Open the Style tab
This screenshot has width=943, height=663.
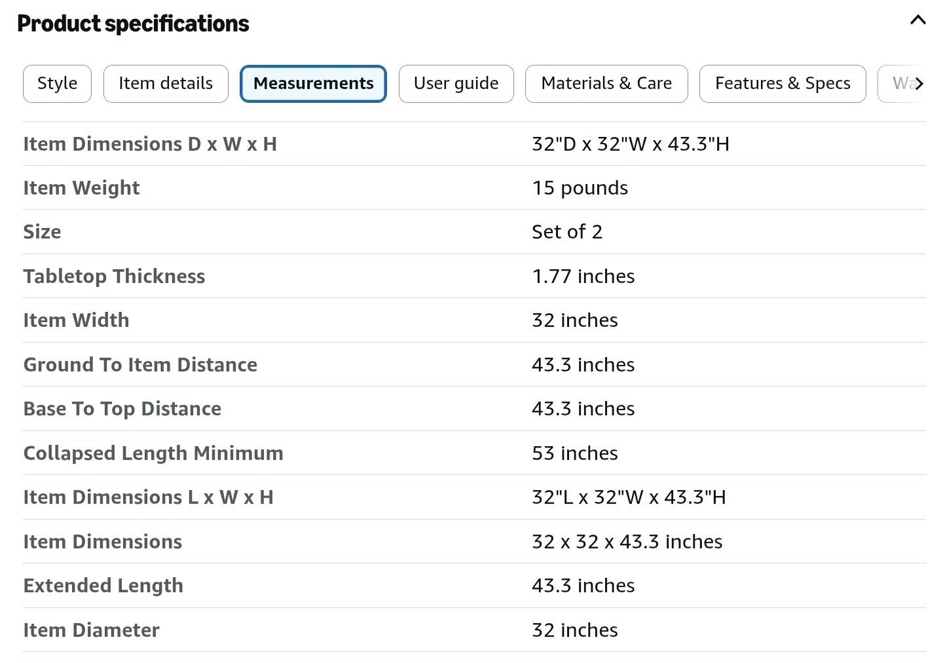[x=57, y=84]
